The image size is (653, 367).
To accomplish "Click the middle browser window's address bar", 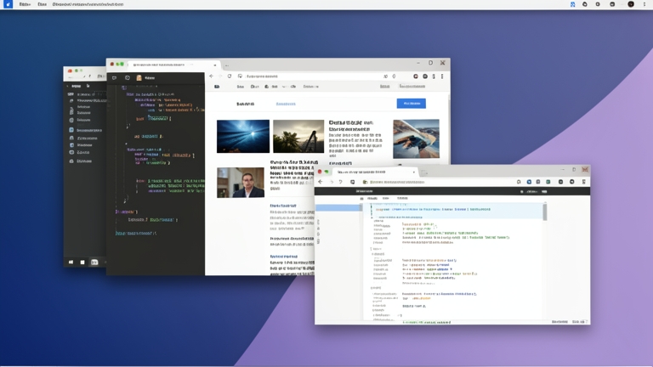I will (x=316, y=76).
